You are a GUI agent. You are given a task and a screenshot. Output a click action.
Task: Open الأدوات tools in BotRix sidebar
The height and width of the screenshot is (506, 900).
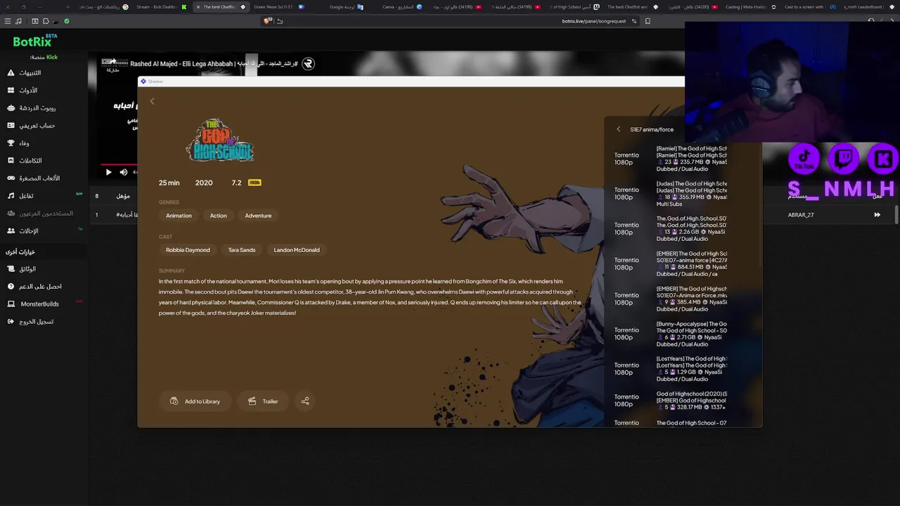22,91
